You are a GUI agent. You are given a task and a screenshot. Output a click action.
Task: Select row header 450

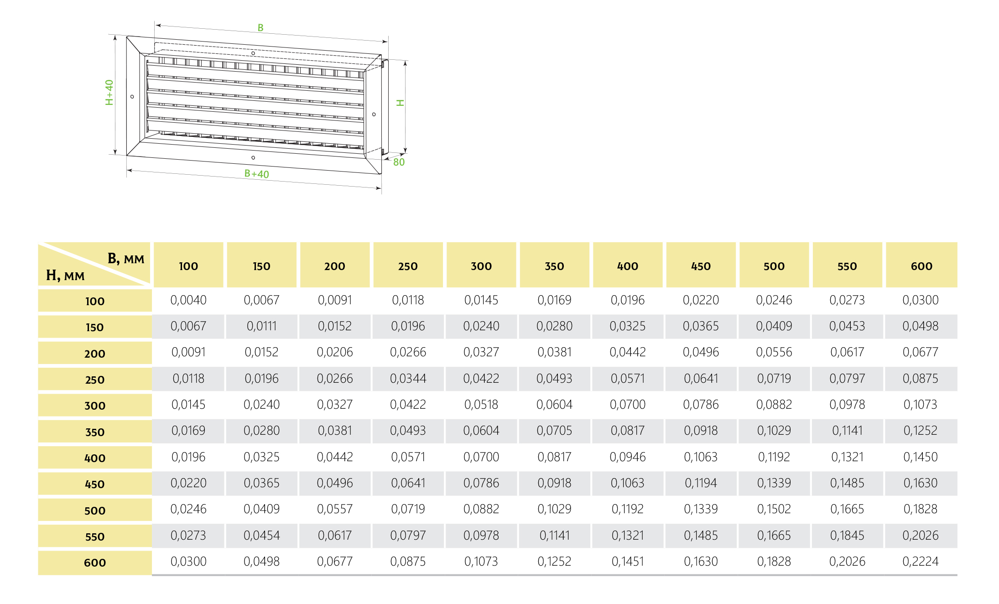tap(95, 484)
